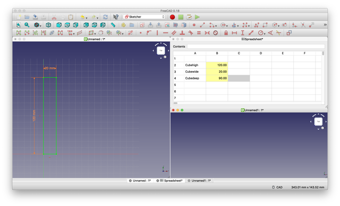Apply the Vertical distance constraint
The image size is (340, 206).
243,33
